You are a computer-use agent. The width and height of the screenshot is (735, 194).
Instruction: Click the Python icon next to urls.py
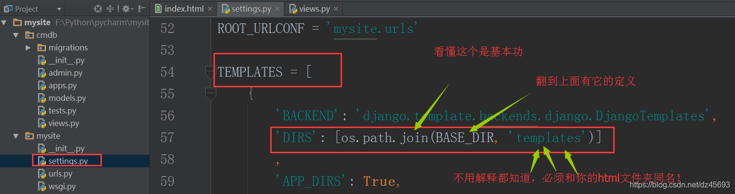tap(42, 174)
